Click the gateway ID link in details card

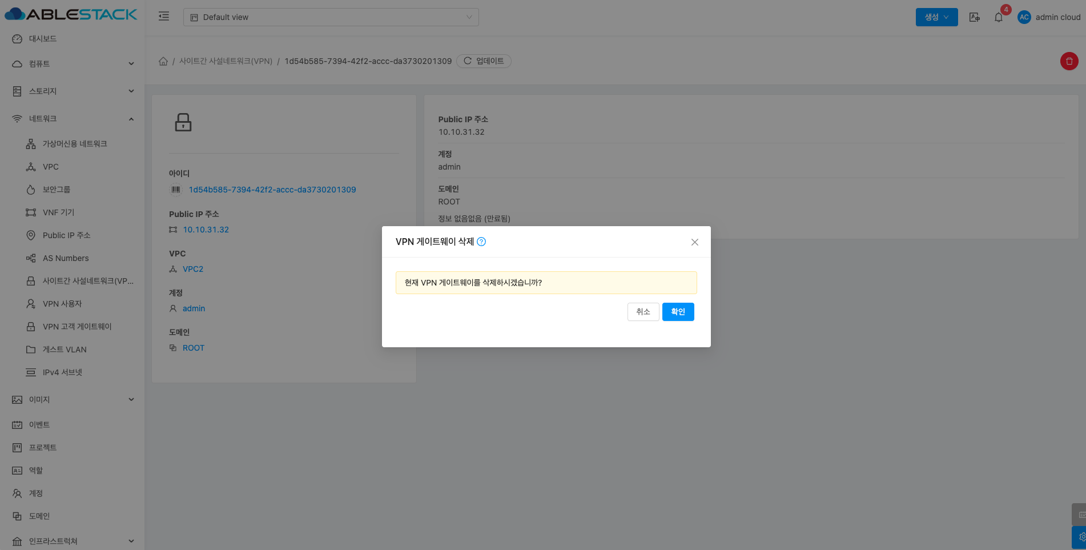pos(272,190)
